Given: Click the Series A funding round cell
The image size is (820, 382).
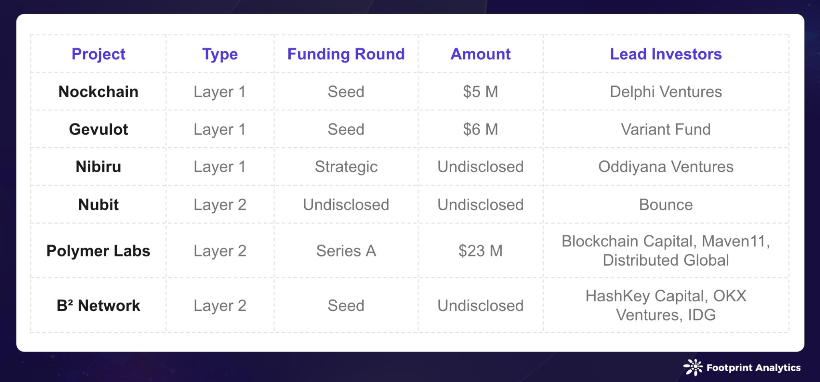Looking at the screenshot, I should click(x=346, y=251).
